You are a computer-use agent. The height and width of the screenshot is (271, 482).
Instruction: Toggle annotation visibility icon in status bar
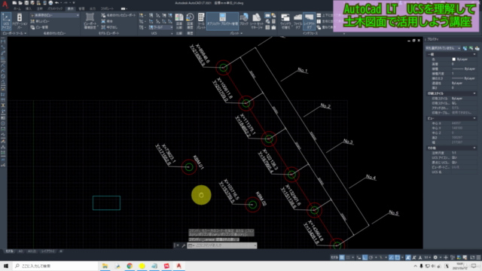pos(408,257)
